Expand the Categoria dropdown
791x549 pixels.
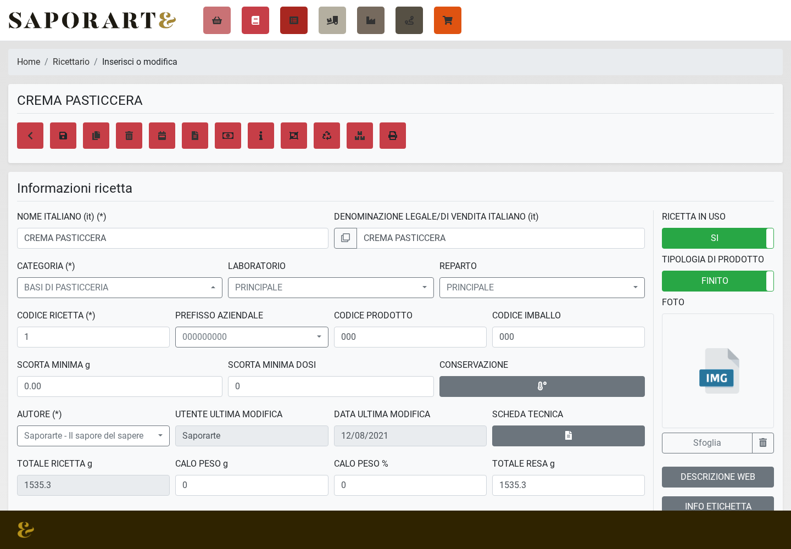tap(120, 288)
